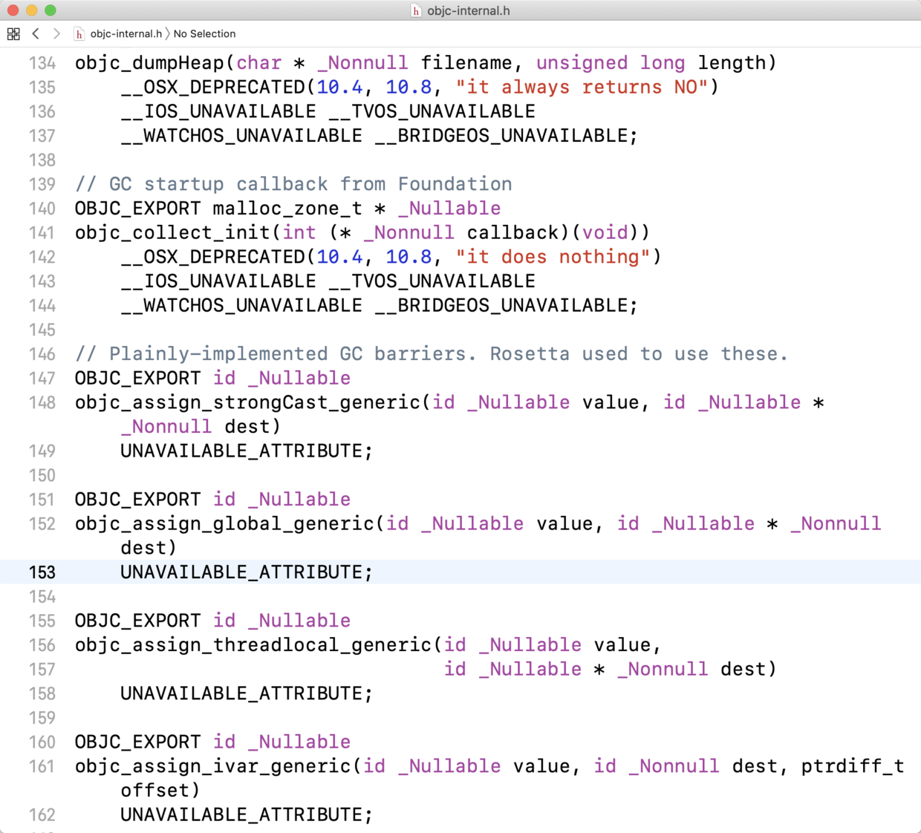Click the window title objc-internal.h
This screenshot has height=833, width=921.
pos(468,10)
